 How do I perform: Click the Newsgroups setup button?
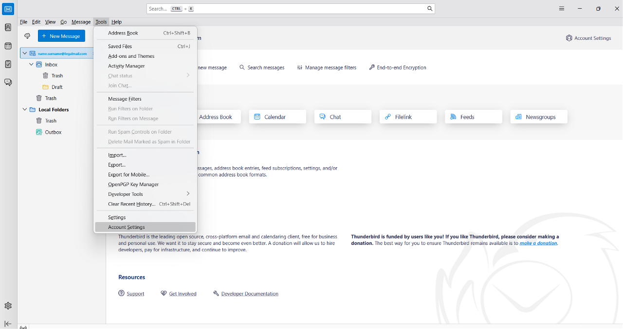click(x=539, y=117)
